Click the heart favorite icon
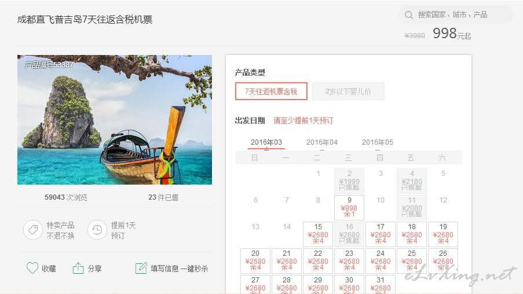The width and height of the screenshot is (523, 294). point(32,268)
